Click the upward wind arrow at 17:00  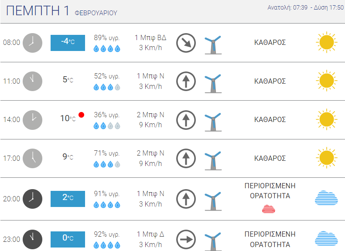pyautogui.click(x=186, y=159)
